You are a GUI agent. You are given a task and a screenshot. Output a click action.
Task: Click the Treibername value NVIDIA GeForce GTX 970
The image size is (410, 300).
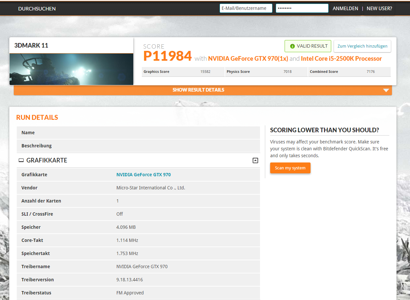(x=142, y=267)
